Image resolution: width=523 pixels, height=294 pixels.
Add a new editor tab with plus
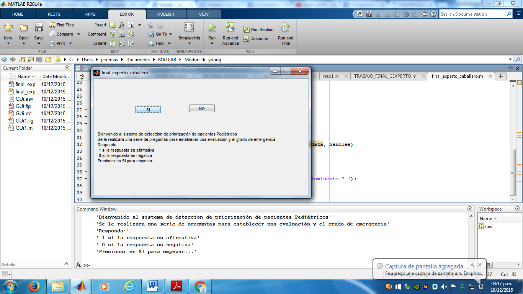point(501,76)
